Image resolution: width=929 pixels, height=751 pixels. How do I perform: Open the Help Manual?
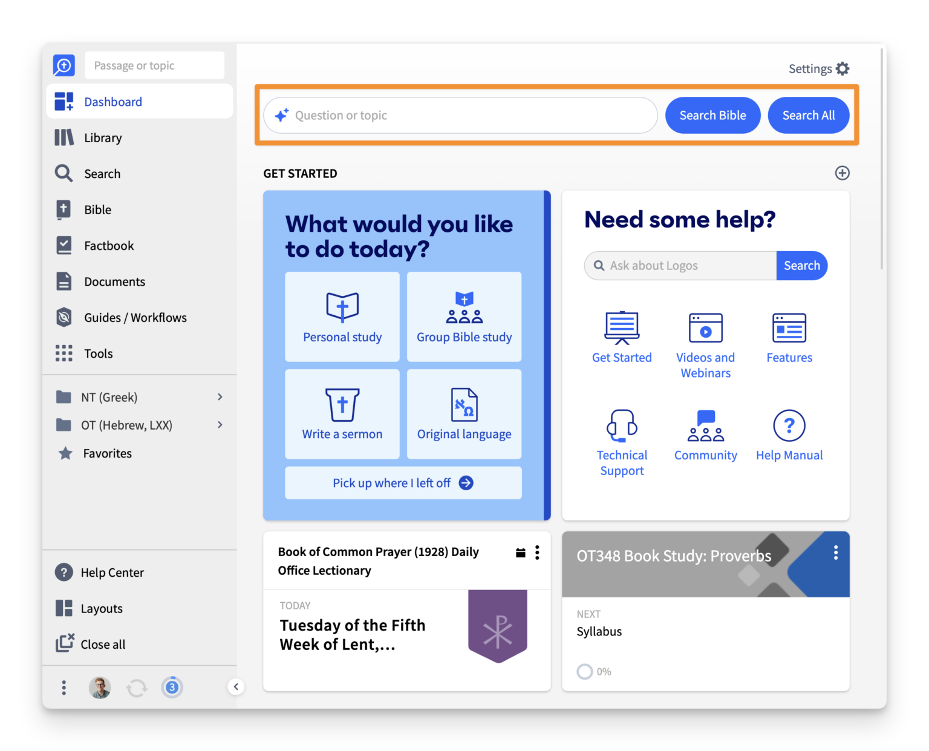(x=789, y=425)
